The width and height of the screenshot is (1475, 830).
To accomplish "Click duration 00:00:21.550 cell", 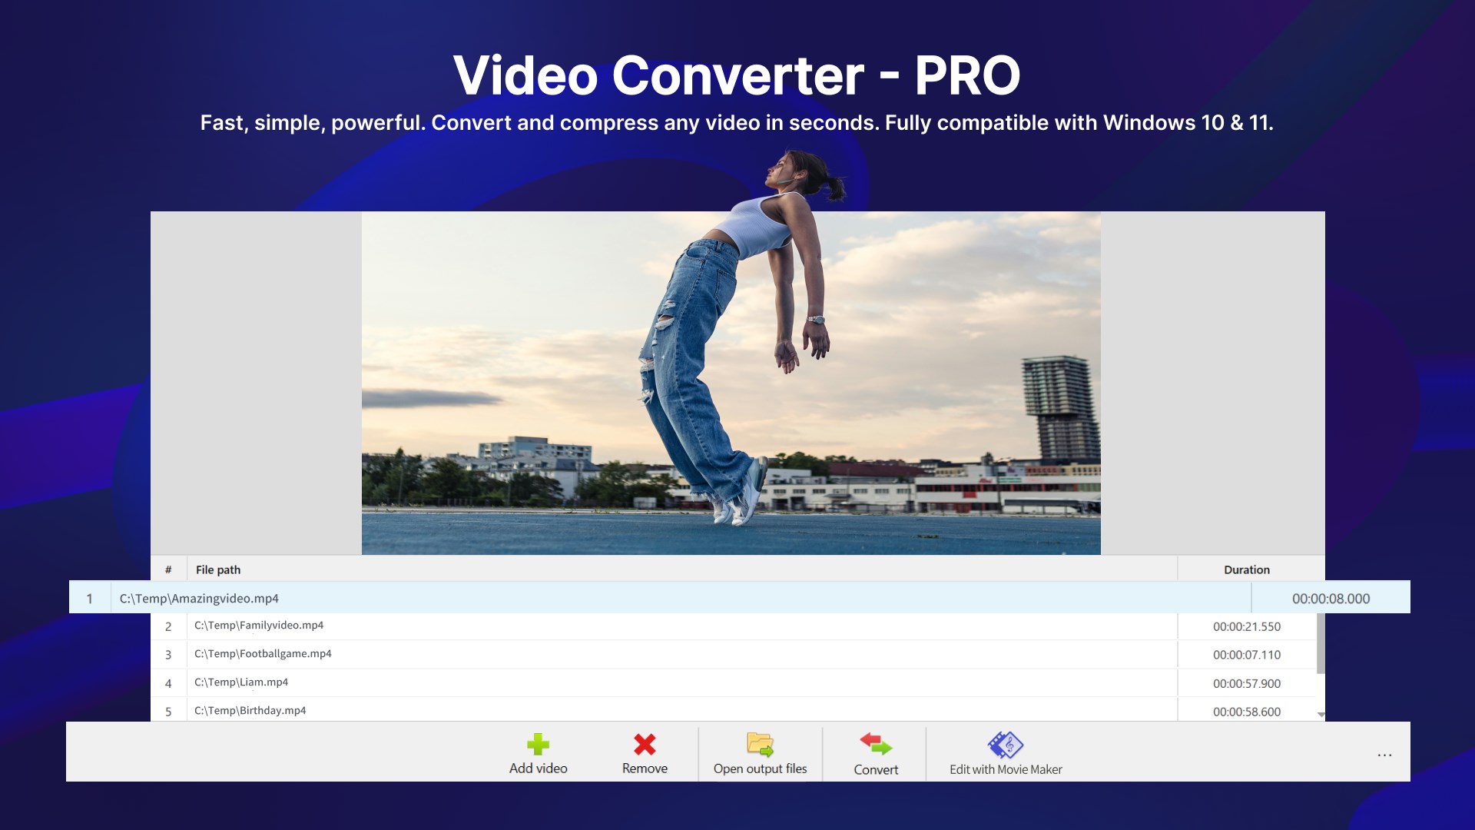I will pos(1246,626).
